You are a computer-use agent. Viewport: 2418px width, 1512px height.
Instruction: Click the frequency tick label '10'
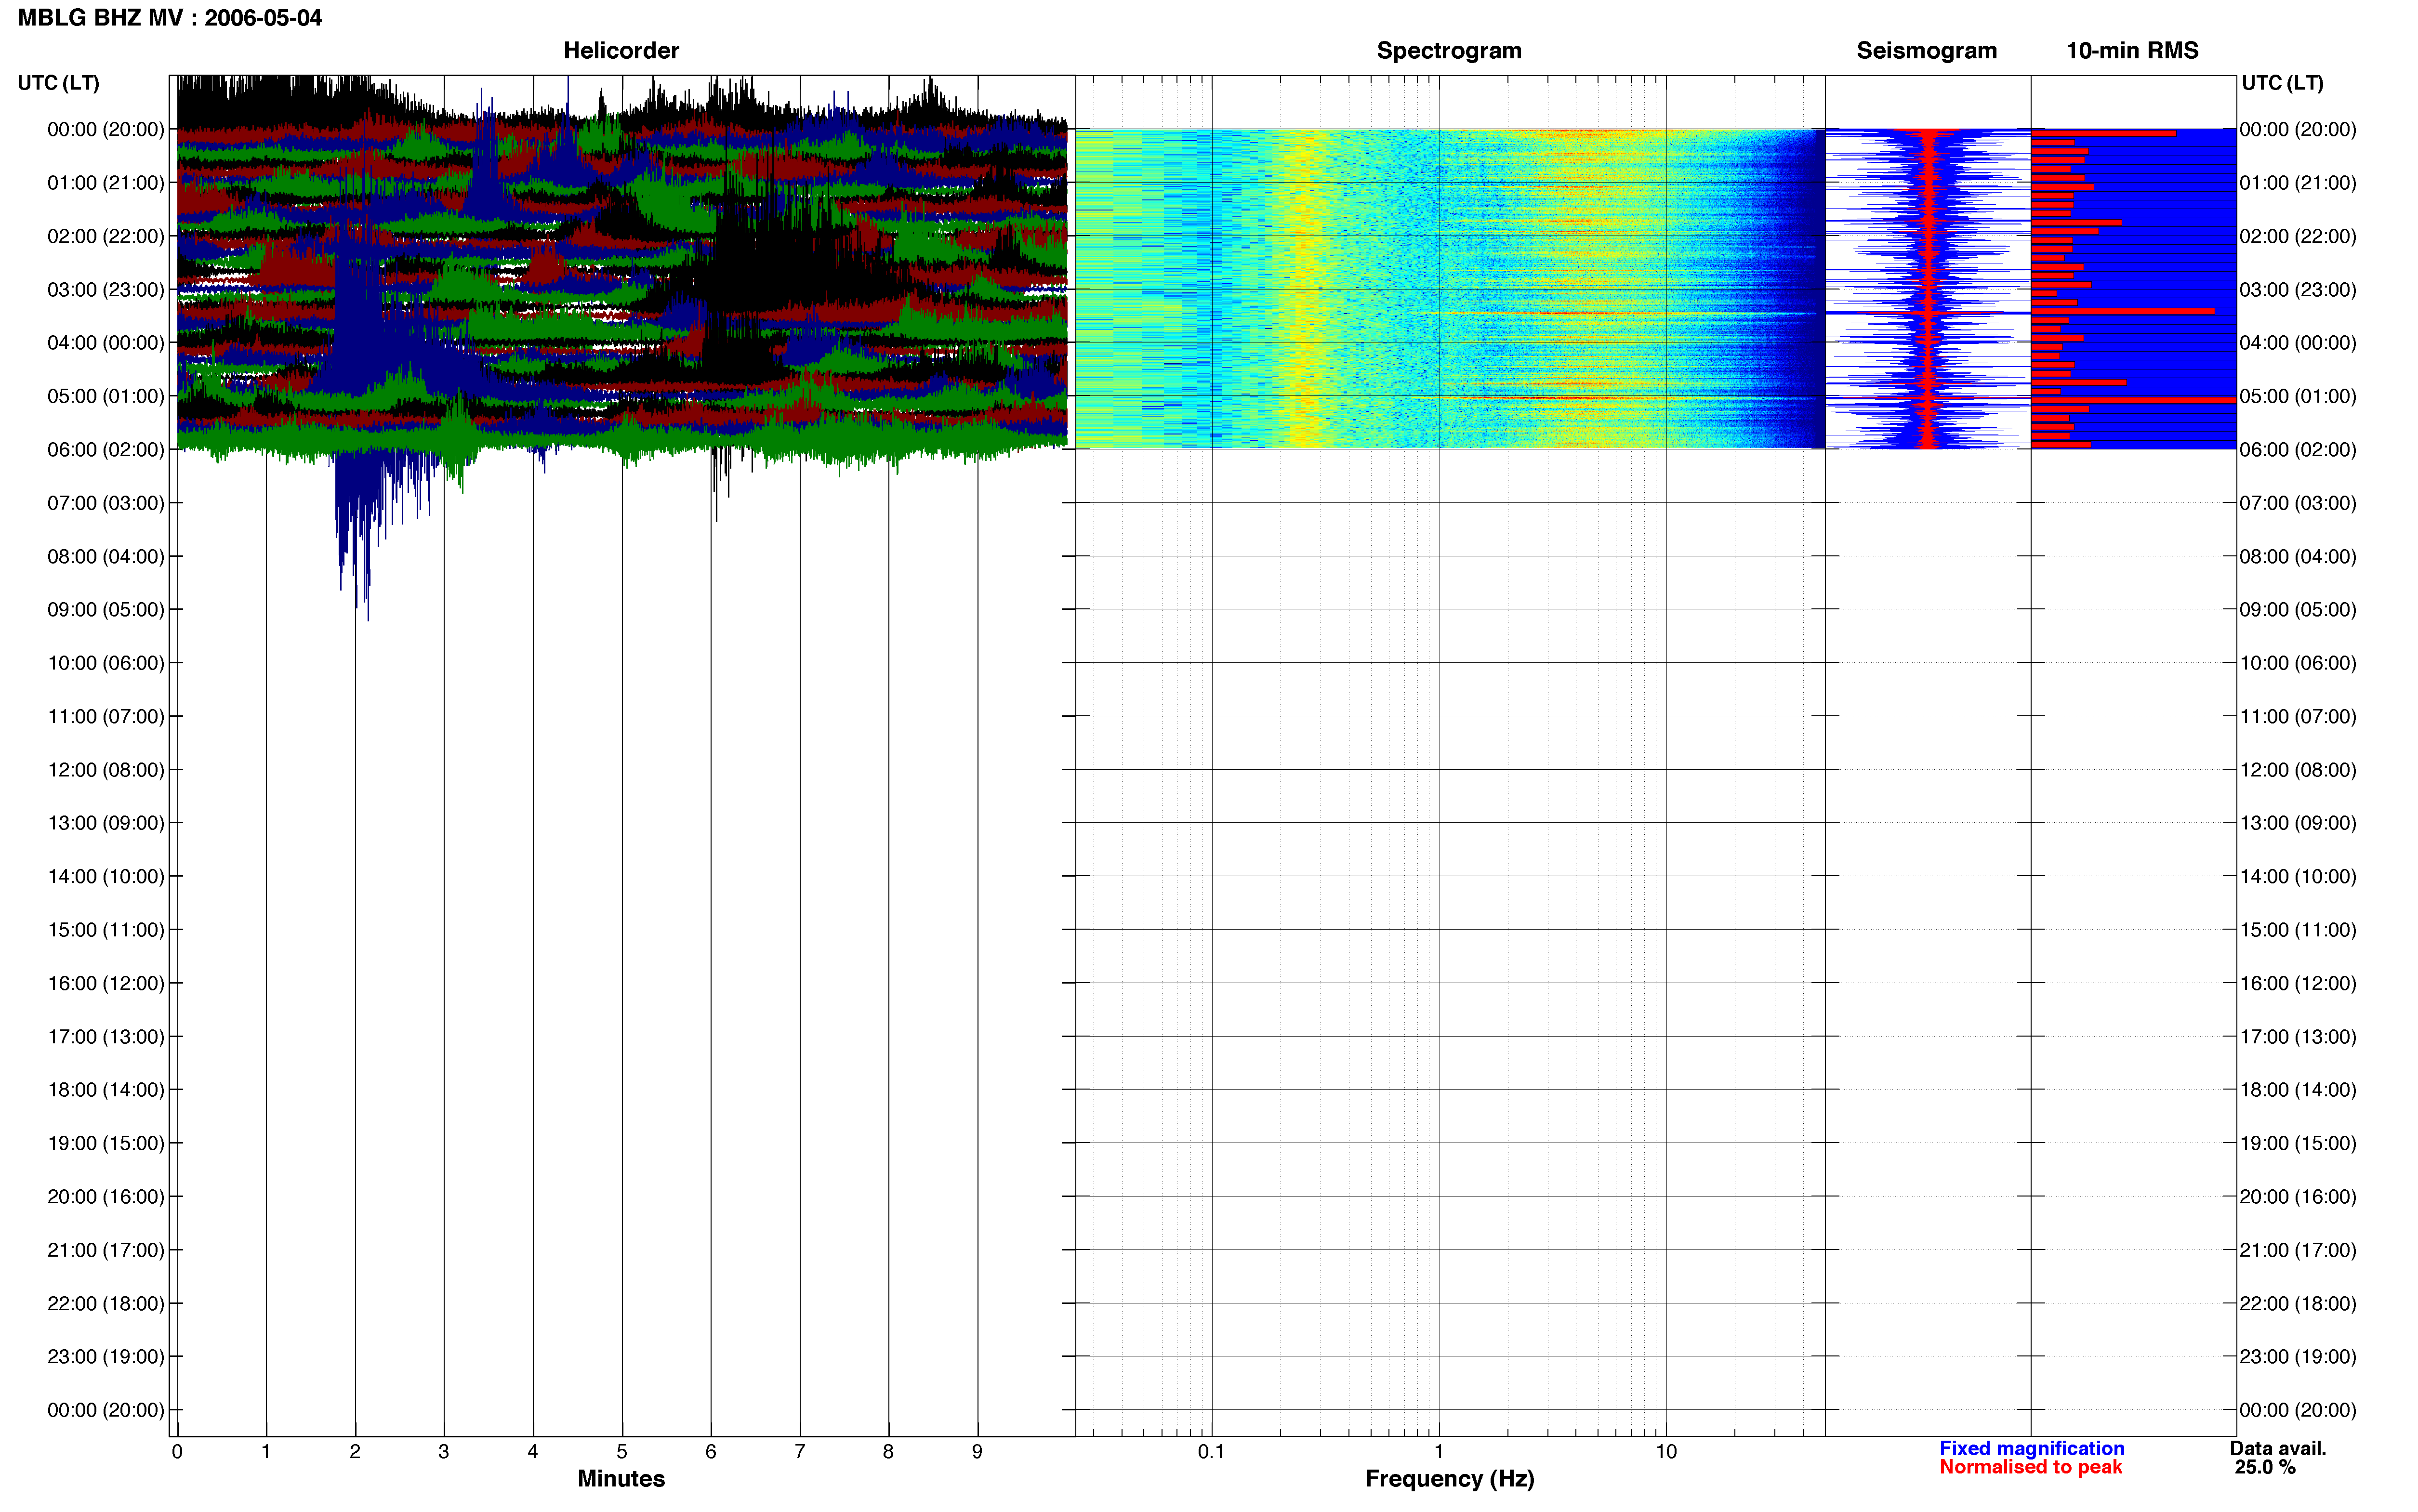pyautogui.click(x=1666, y=1451)
